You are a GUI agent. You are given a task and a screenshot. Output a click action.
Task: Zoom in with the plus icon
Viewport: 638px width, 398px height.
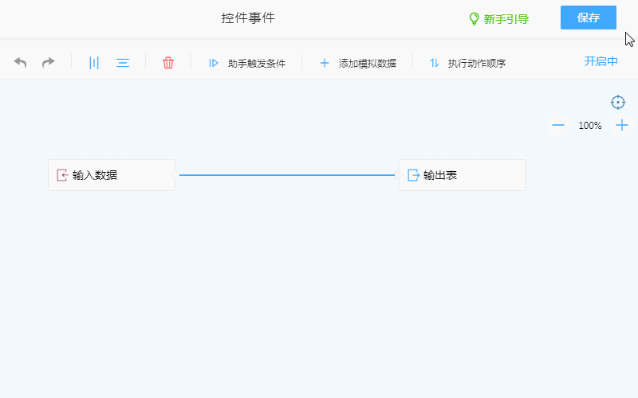point(622,126)
